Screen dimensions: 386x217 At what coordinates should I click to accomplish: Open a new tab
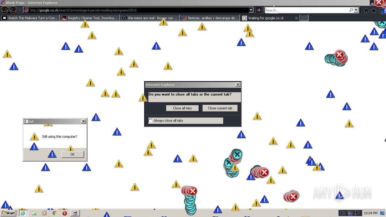304,18
